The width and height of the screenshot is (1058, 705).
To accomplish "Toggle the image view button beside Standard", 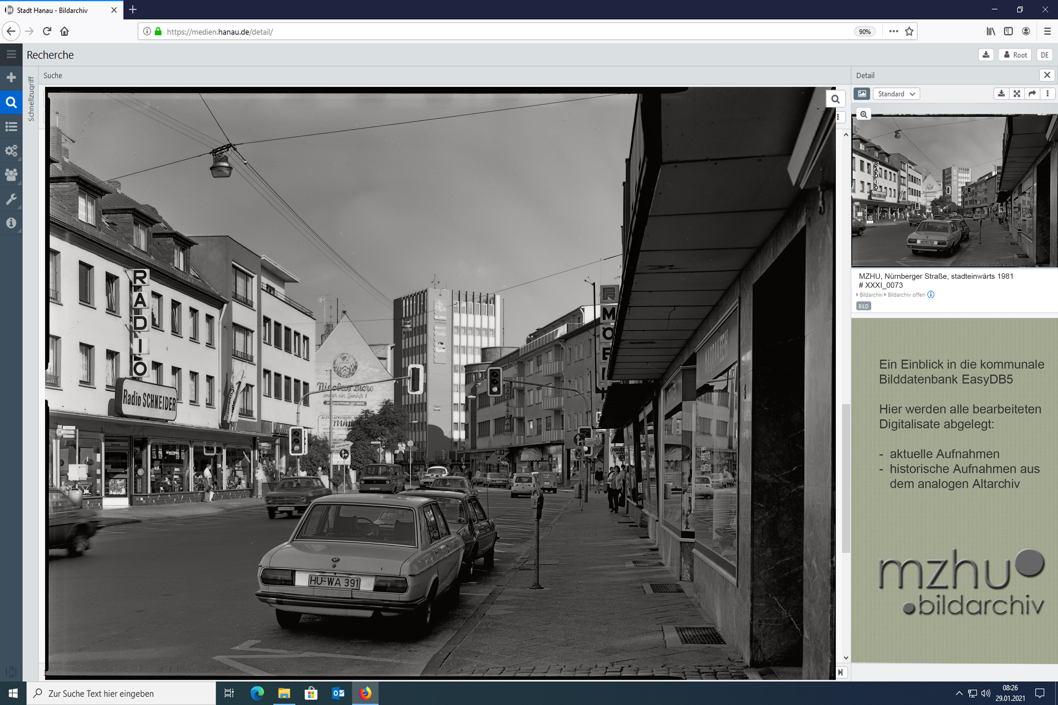I will (x=862, y=93).
